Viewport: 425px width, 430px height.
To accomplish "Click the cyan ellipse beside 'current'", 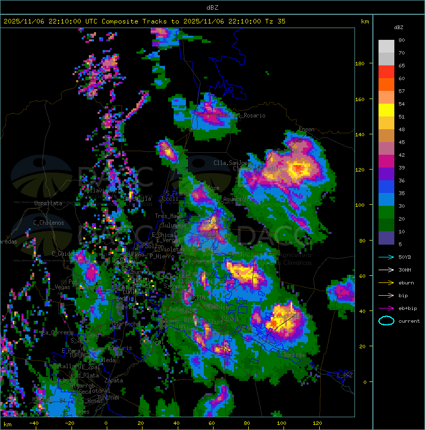I will click(386, 321).
